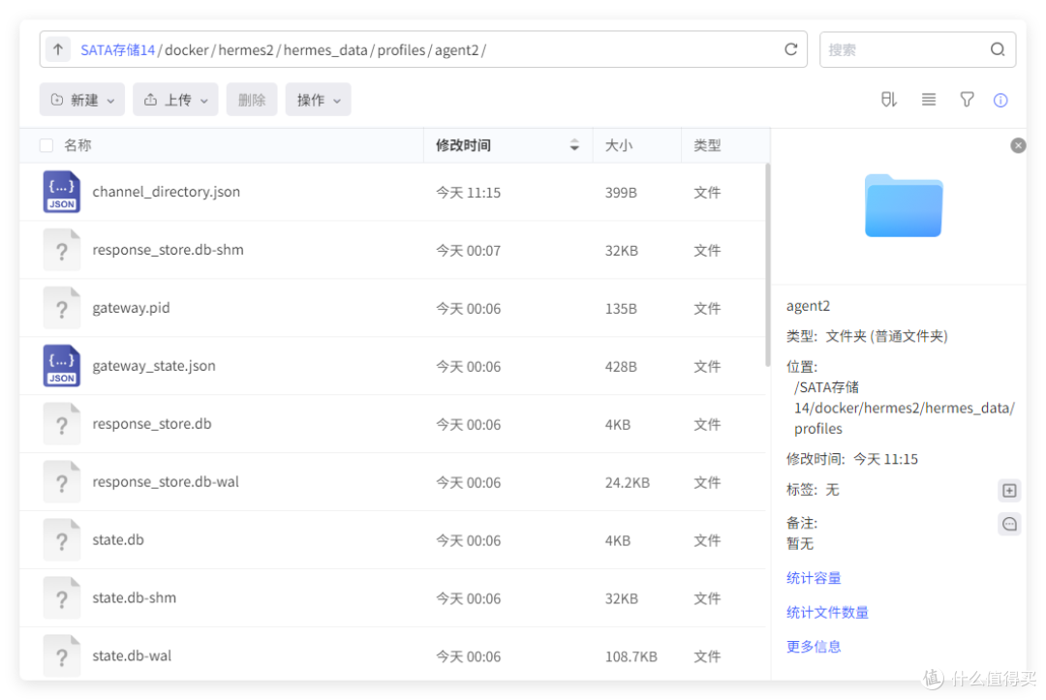1046x700 pixels.
Task: Sort by 大小 column header
Action: pos(618,145)
